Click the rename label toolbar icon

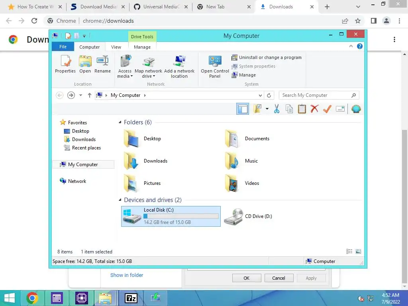coord(340,109)
